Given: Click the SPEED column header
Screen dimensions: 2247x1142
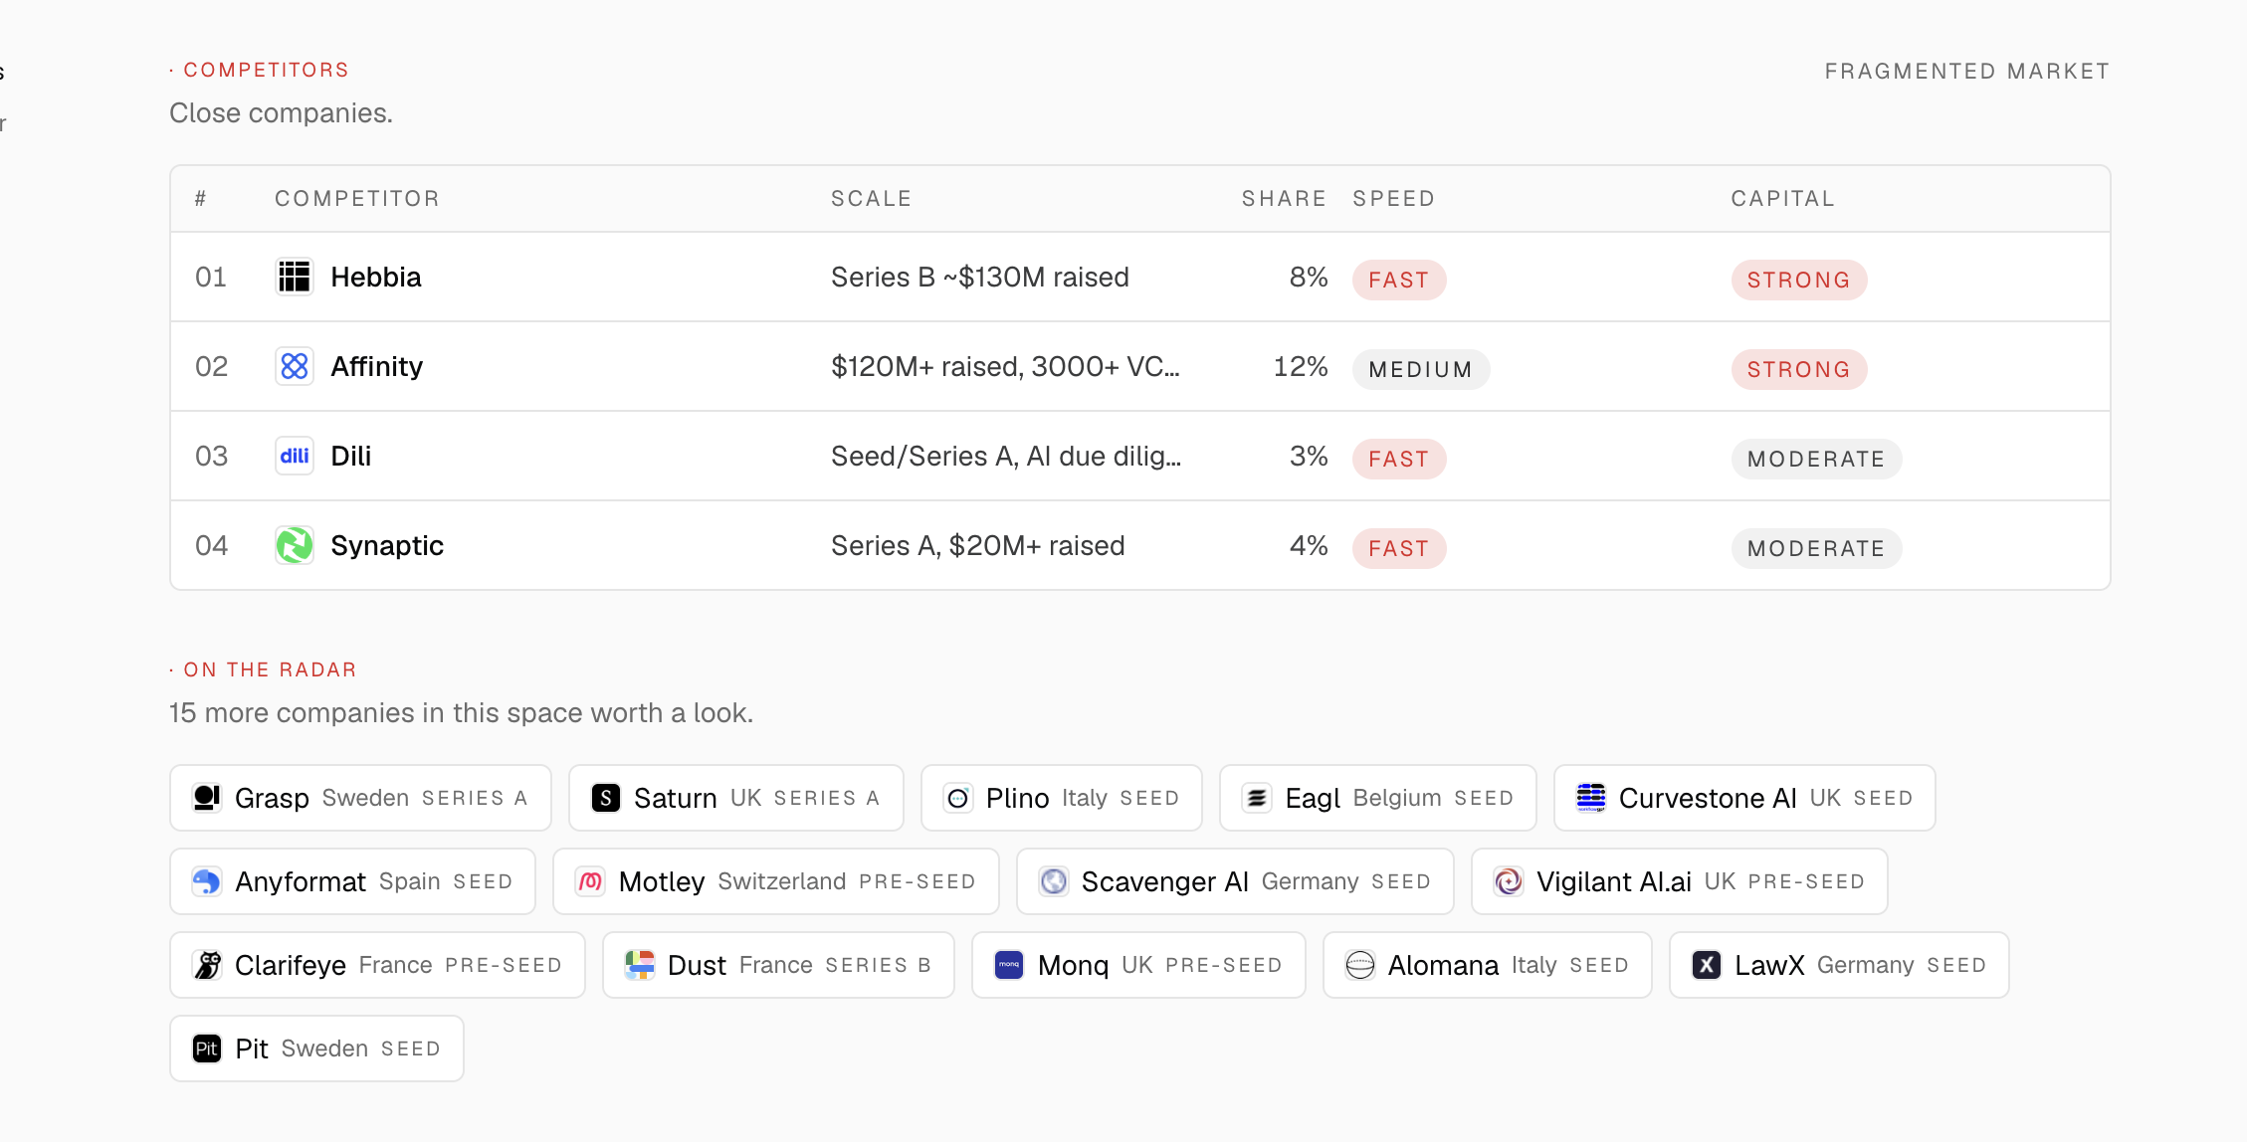Looking at the screenshot, I should [x=1393, y=199].
